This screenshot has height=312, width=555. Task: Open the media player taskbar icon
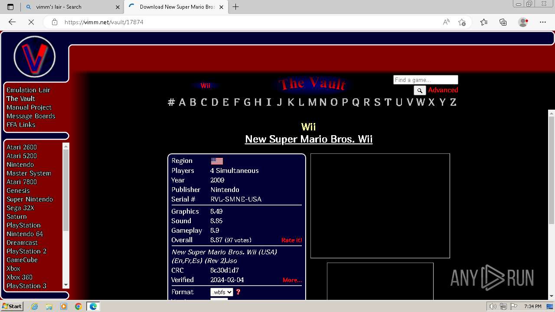click(x=64, y=306)
